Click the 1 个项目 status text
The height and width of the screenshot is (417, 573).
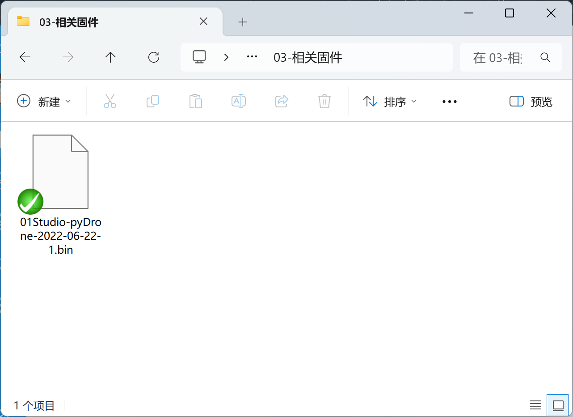pyautogui.click(x=34, y=406)
